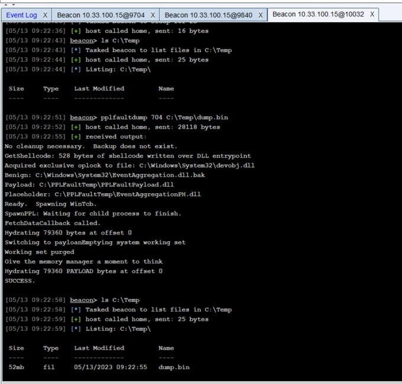Click the 'Switching to payloanEmptying system working set' line
This screenshot has height=384, width=402.
(95, 242)
